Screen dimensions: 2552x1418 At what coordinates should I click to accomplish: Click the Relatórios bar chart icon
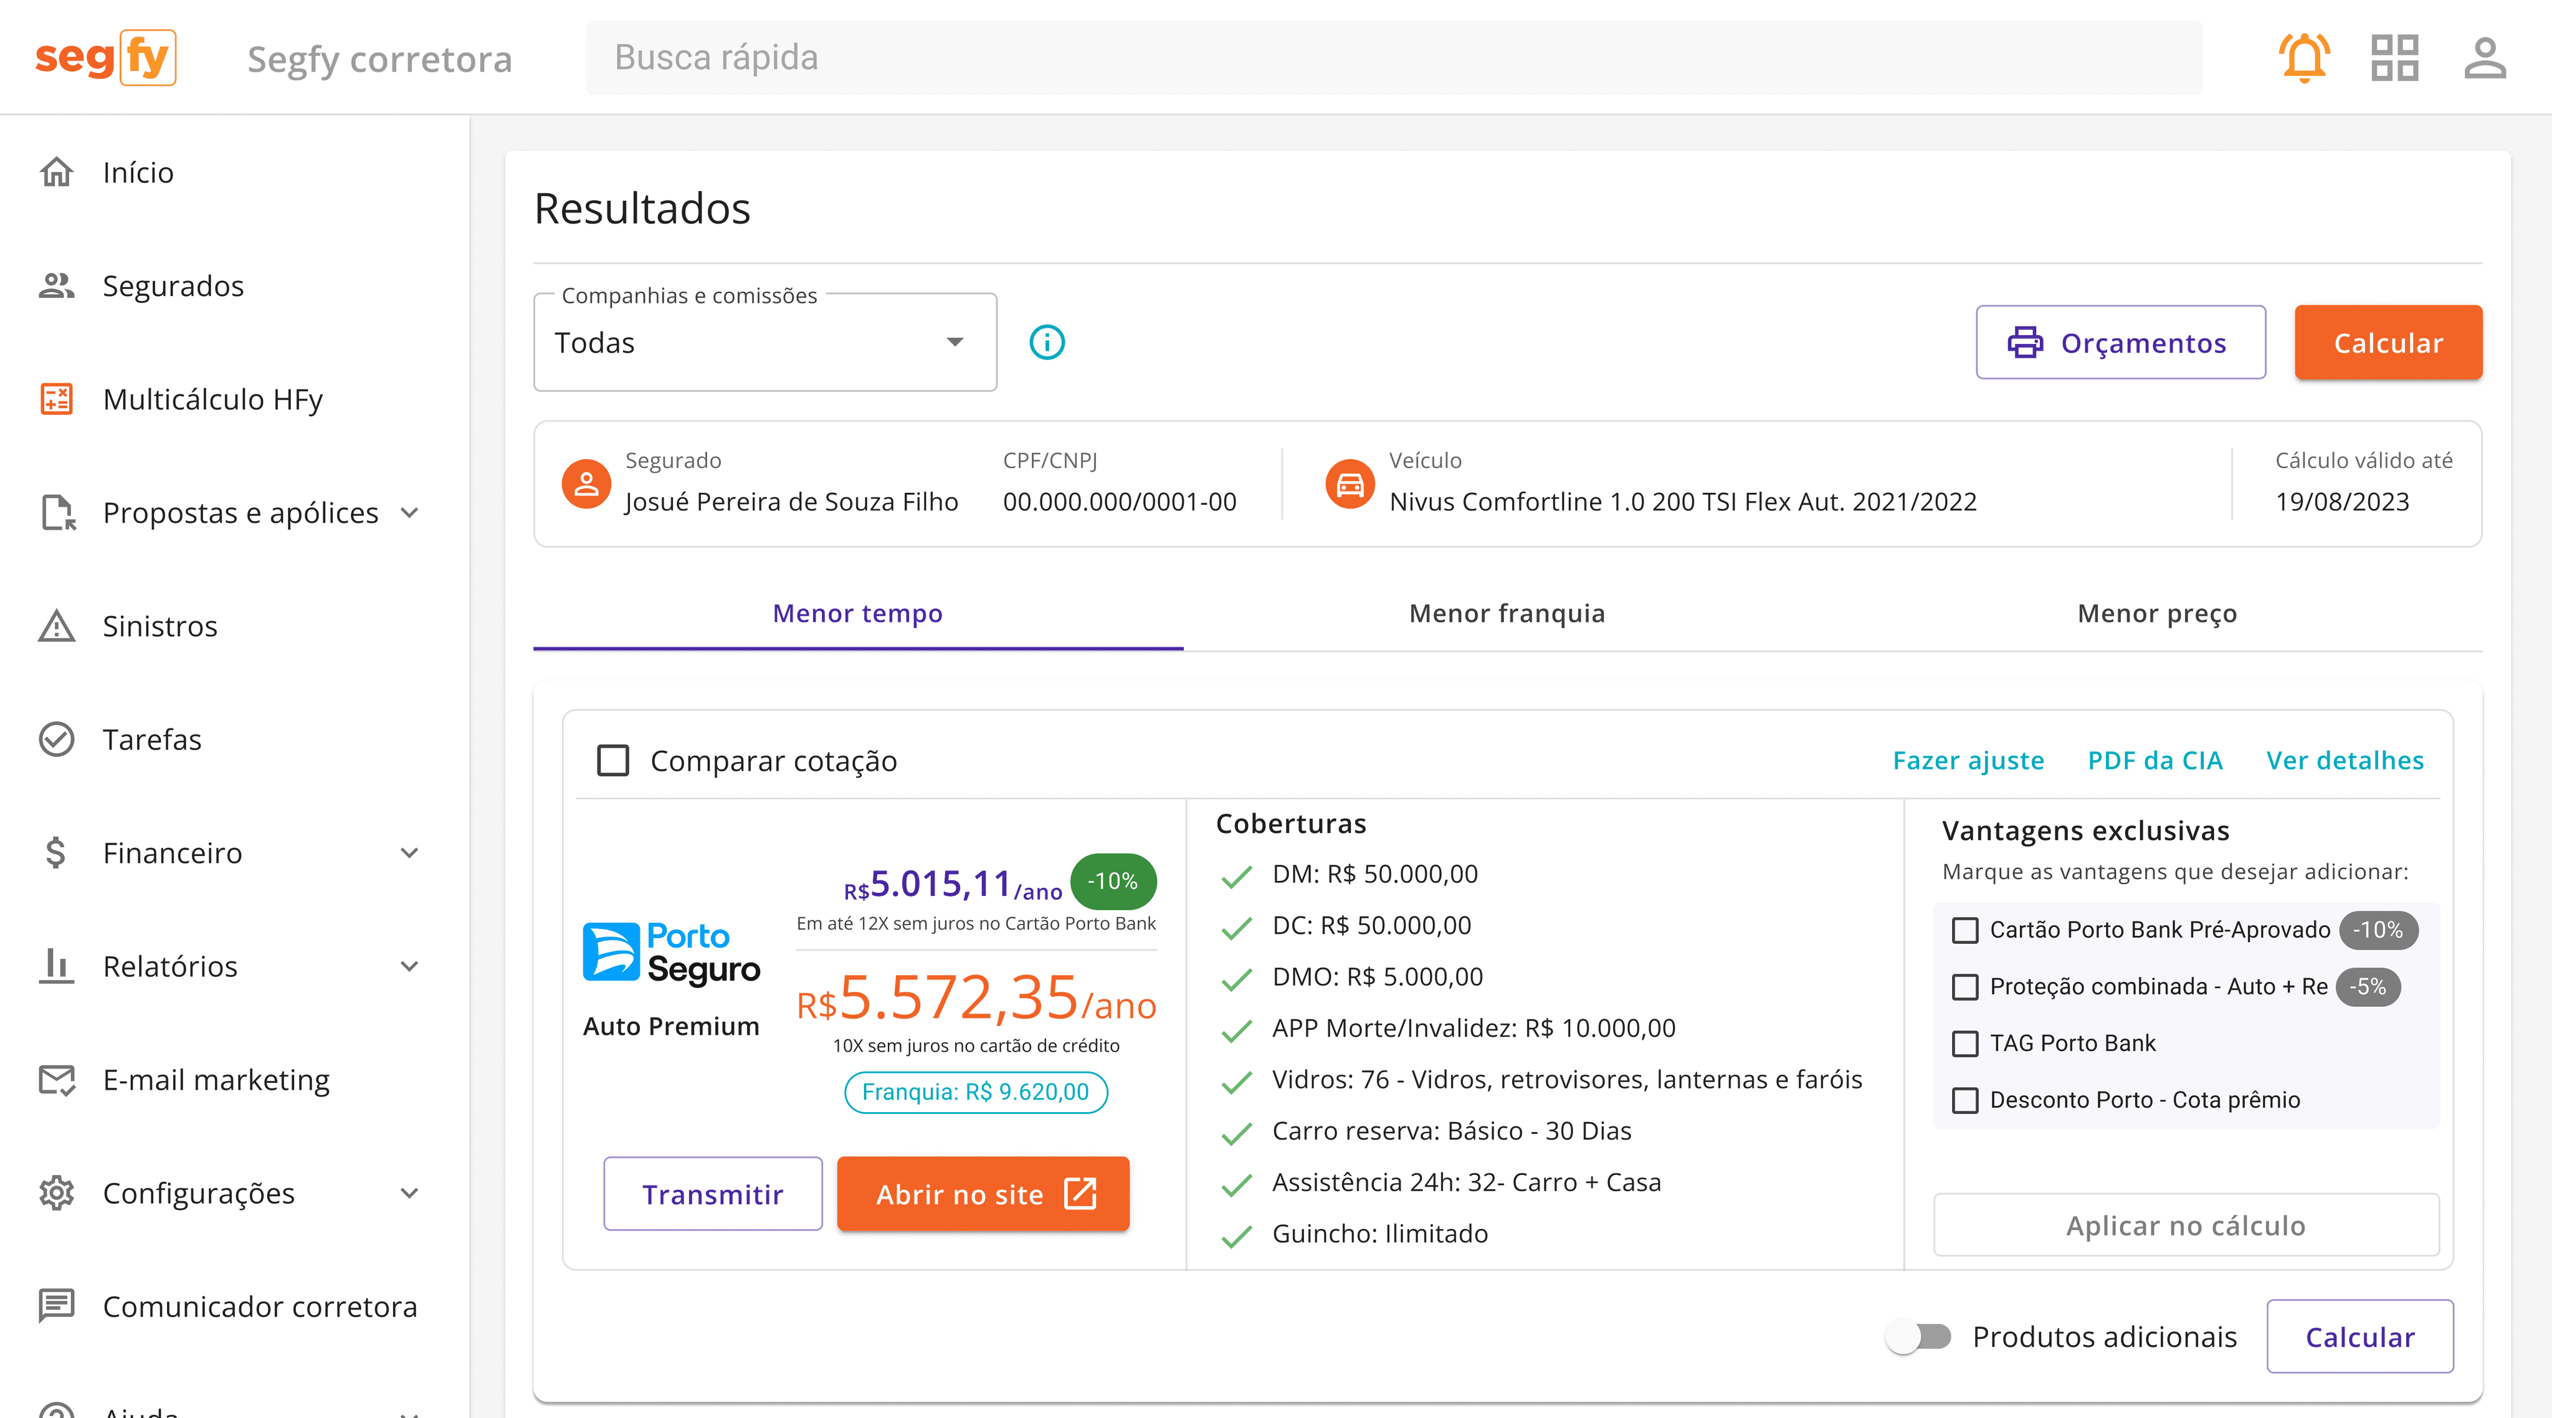[57, 965]
